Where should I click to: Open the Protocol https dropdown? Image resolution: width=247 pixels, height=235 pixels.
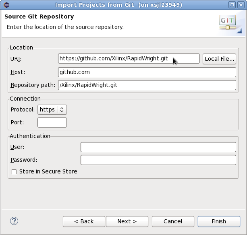tap(52, 109)
